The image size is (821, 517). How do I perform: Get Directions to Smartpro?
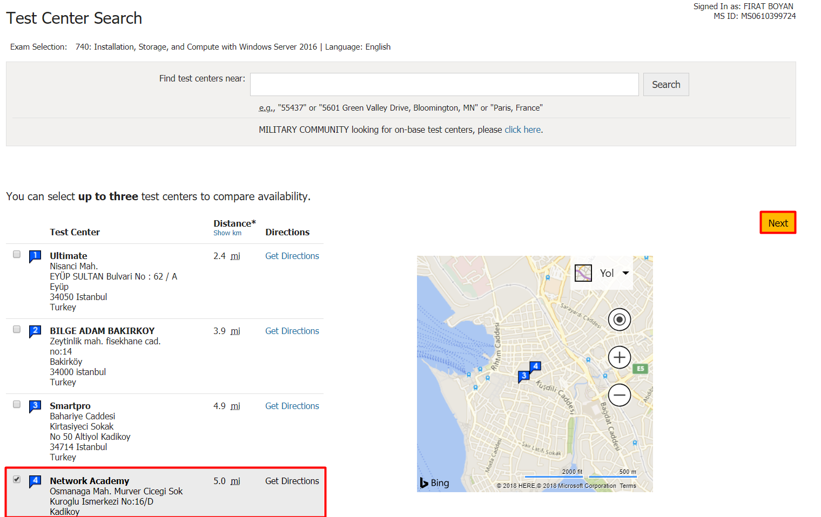pos(292,406)
